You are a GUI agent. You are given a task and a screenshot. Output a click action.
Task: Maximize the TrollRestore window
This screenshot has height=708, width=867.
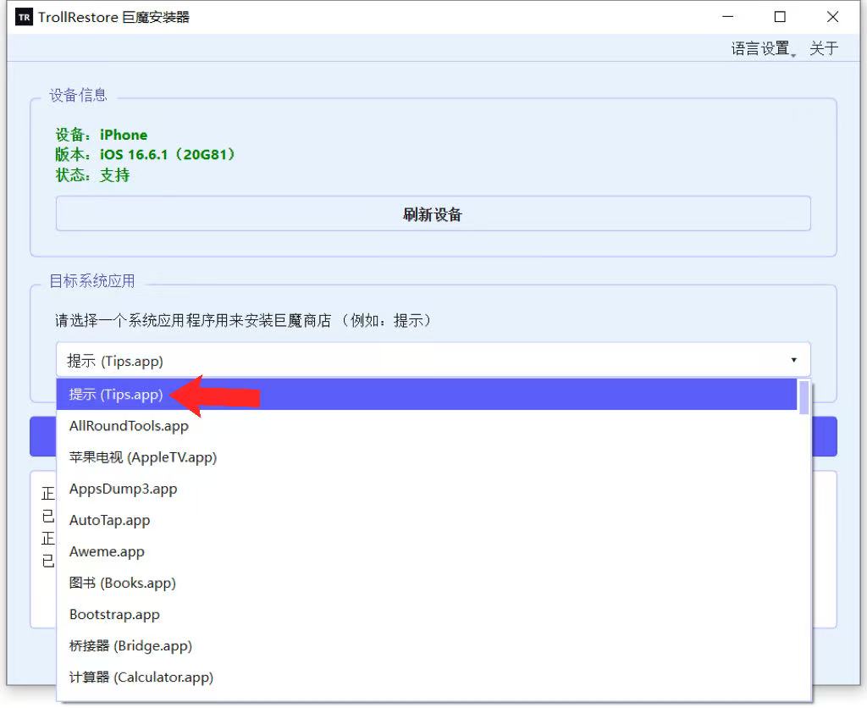pyautogui.click(x=780, y=17)
